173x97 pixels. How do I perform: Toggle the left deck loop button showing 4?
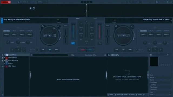18,50
